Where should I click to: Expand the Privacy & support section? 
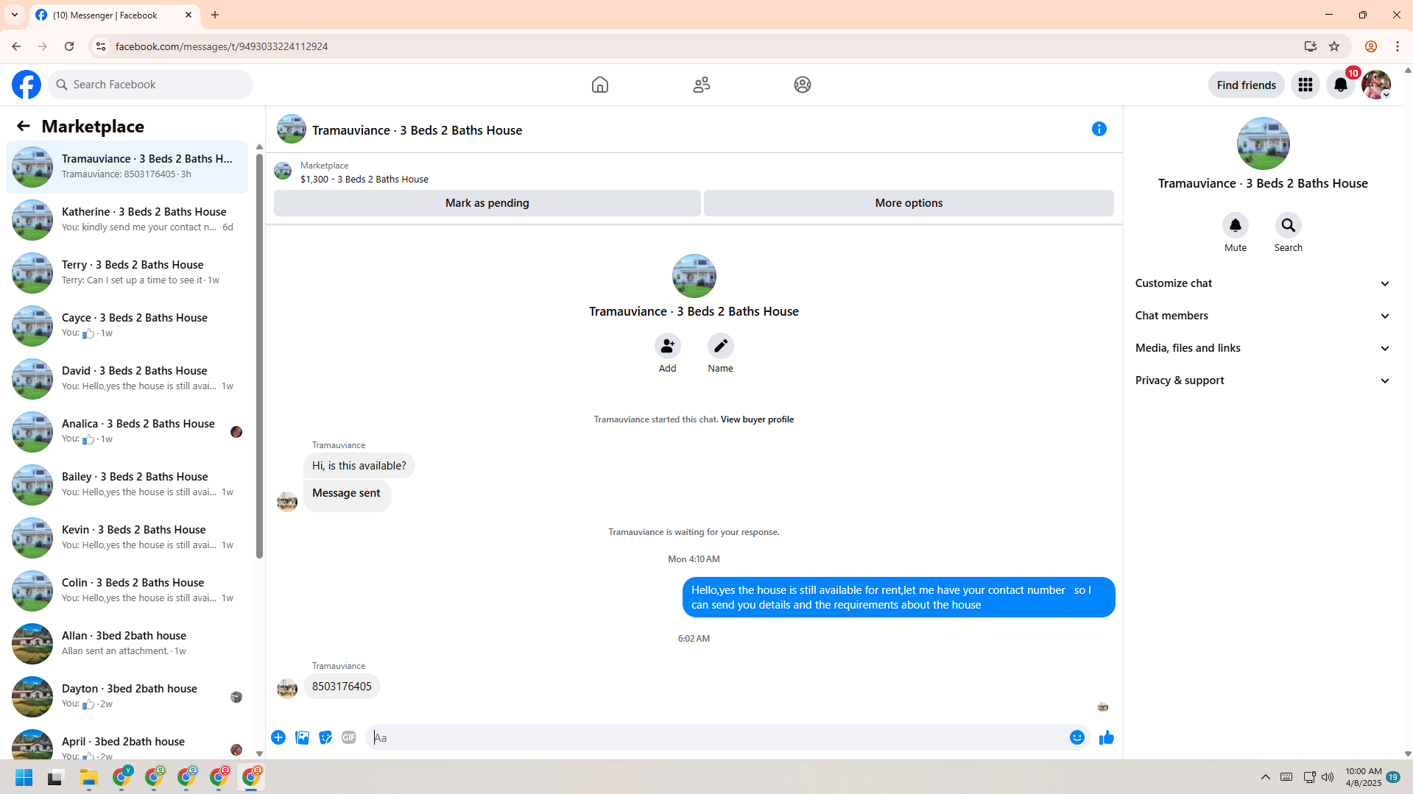(1263, 380)
